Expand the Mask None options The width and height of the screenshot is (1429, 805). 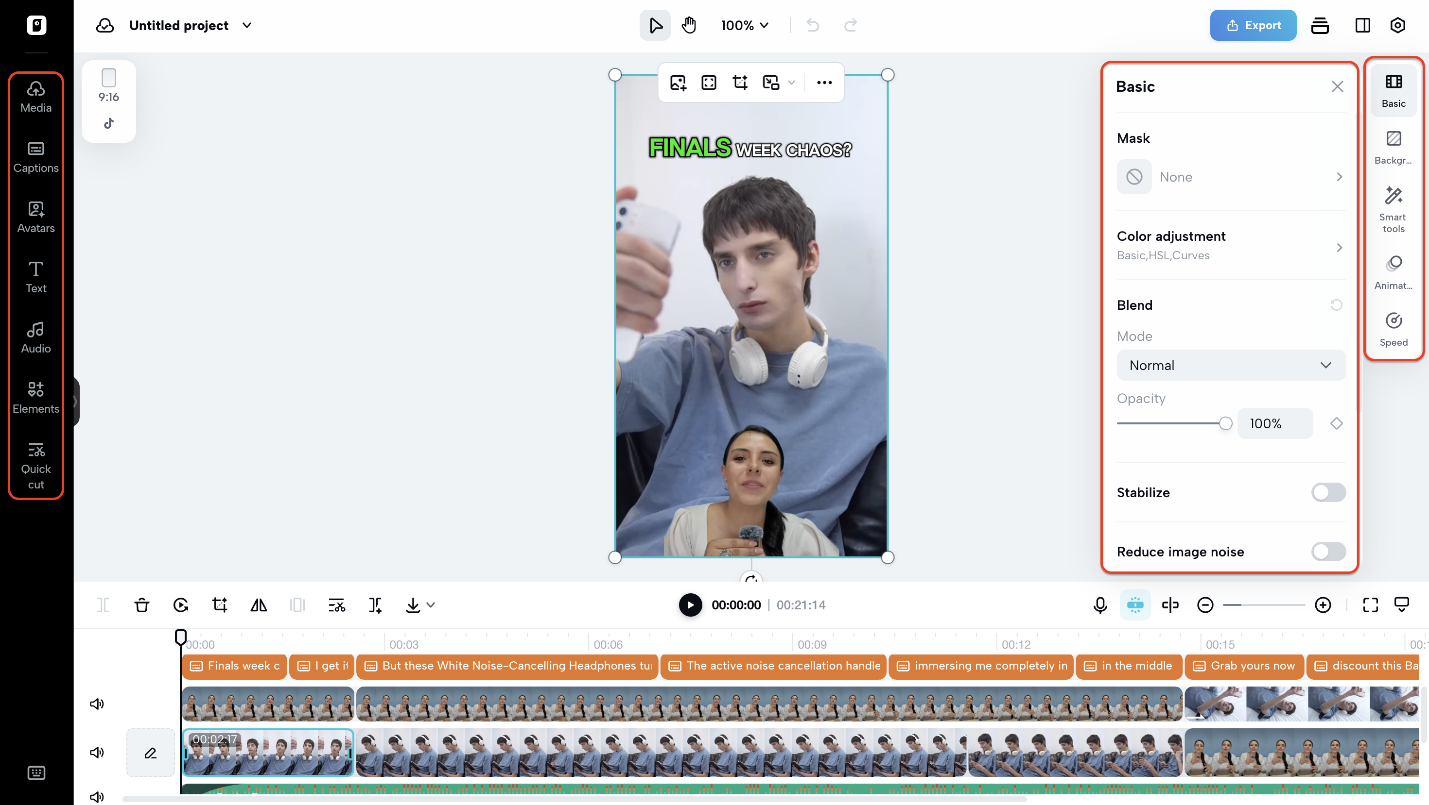pyautogui.click(x=1230, y=177)
